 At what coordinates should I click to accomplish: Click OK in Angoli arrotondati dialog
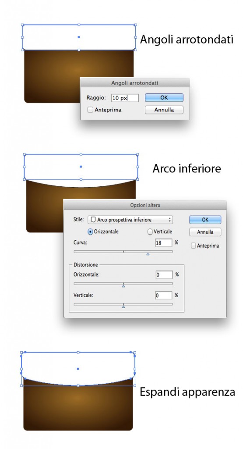point(164,98)
